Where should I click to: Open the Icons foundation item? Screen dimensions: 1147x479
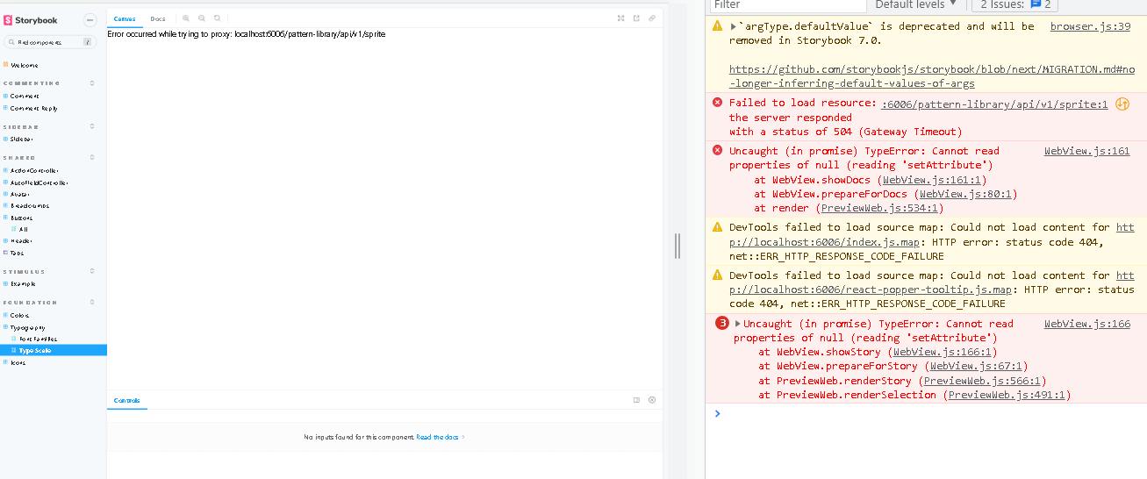coord(18,362)
